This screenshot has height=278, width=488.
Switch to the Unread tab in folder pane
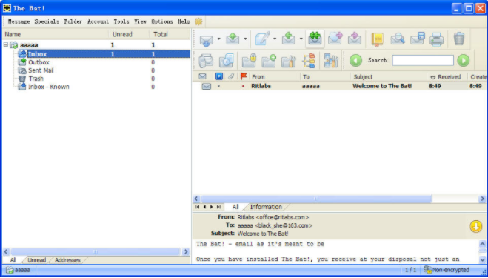point(36,260)
